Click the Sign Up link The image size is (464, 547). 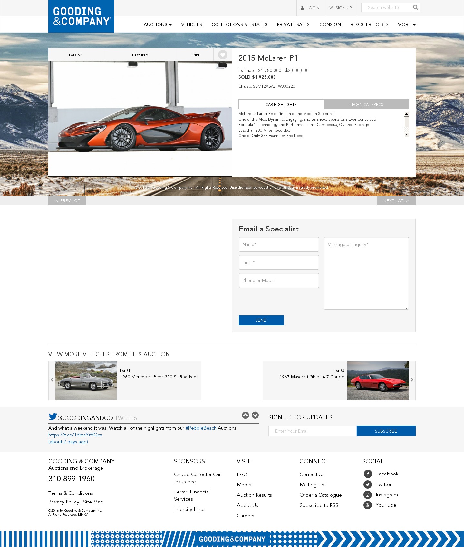(x=340, y=8)
